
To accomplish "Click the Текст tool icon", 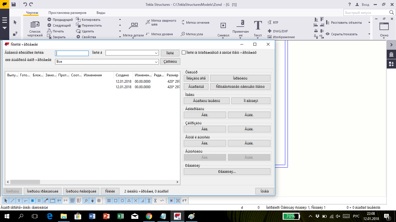I will tap(258, 25).
